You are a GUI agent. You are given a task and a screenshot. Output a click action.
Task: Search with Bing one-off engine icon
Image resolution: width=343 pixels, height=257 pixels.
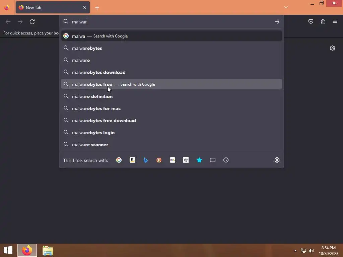pyautogui.click(x=146, y=160)
